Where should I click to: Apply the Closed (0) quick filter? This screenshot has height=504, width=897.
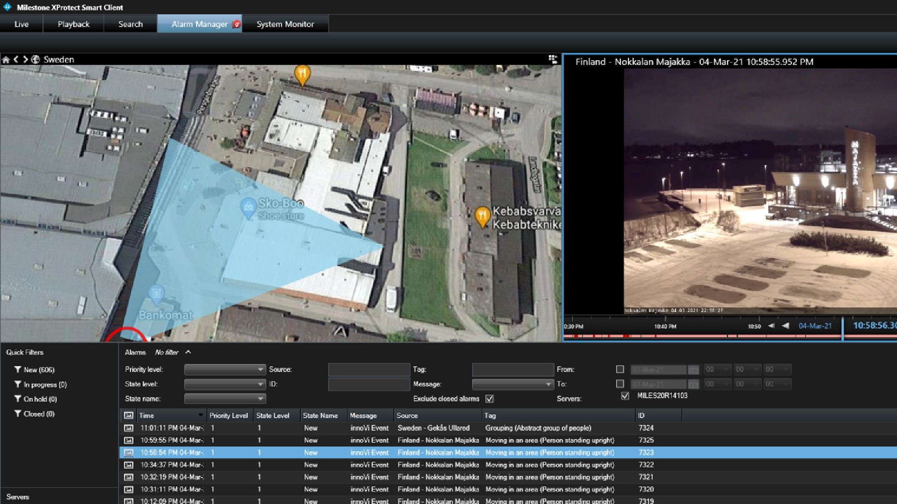coord(35,414)
